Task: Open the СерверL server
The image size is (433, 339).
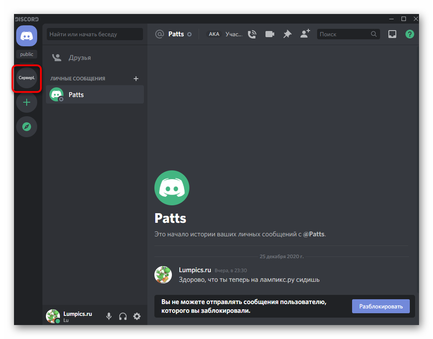Action: coord(27,78)
